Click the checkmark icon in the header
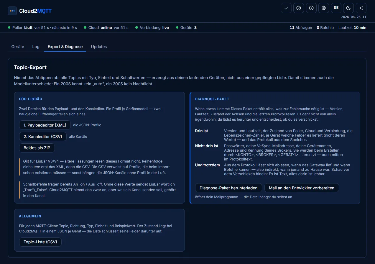375x264 pixels. pos(286,8)
